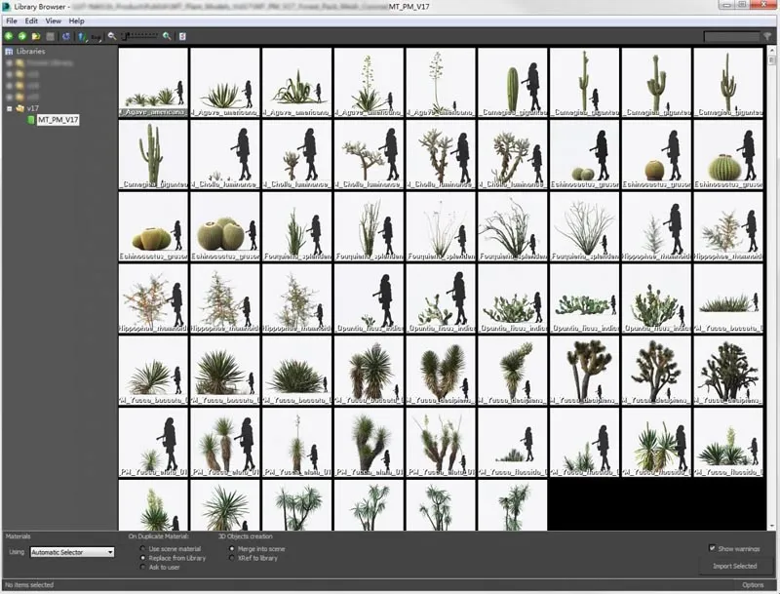Select the 'Use scene material' radio option
This screenshot has height=594, width=780.
click(x=141, y=549)
